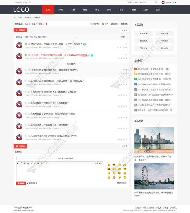Viewport: 190px width, 213px height.
Task: Open the 相册 navigation tab
Action: 134,10
